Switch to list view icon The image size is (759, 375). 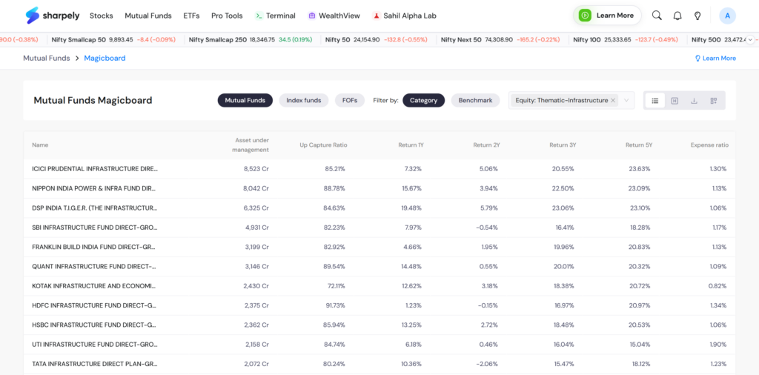point(655,101)
